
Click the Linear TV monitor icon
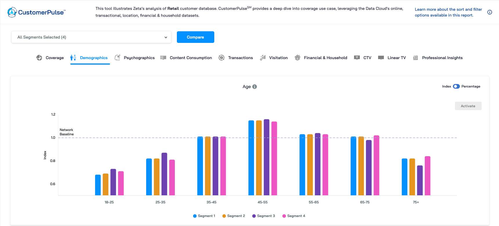(381, 58)
